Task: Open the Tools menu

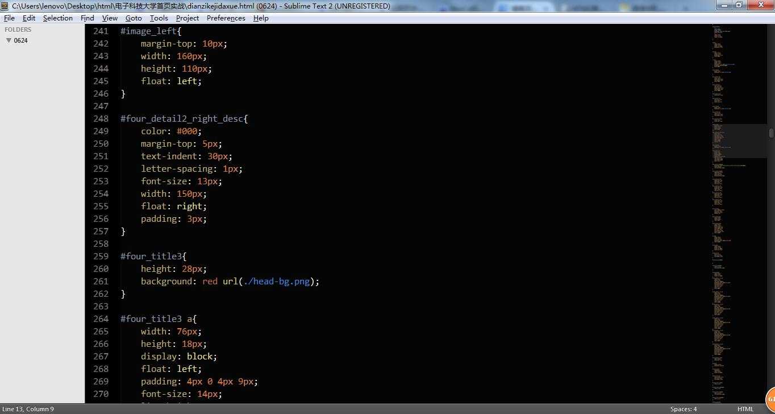Action: [x=159, y=18]
